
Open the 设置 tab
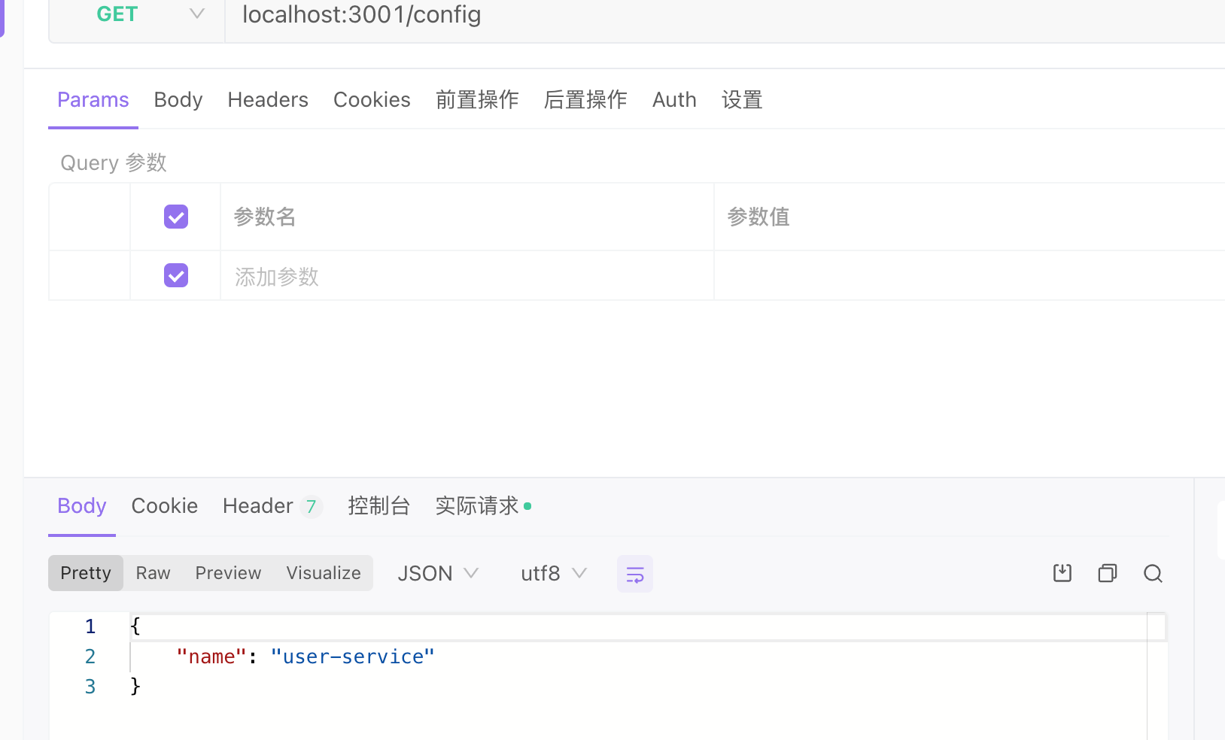[741, 99]
